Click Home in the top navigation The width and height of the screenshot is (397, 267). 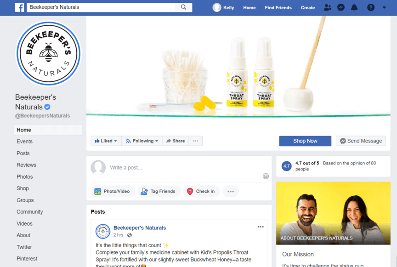click(x=250, y=8)
